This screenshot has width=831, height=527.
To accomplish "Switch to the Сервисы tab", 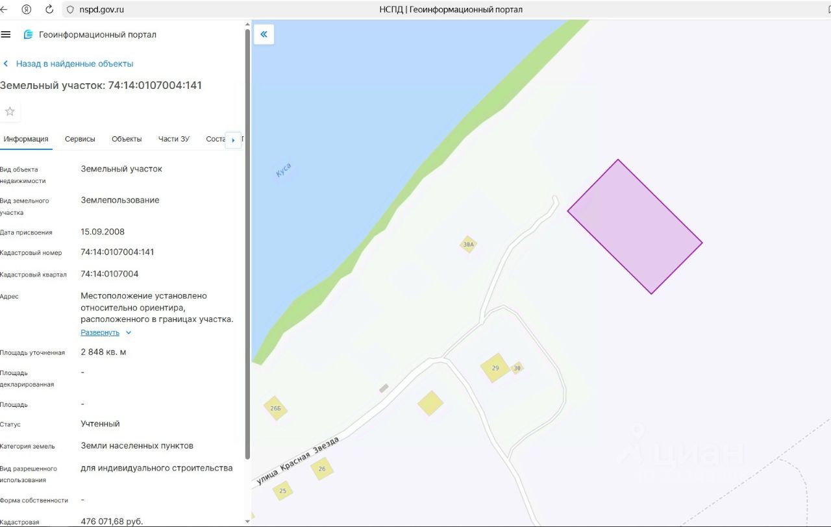I will coord(80,139).
